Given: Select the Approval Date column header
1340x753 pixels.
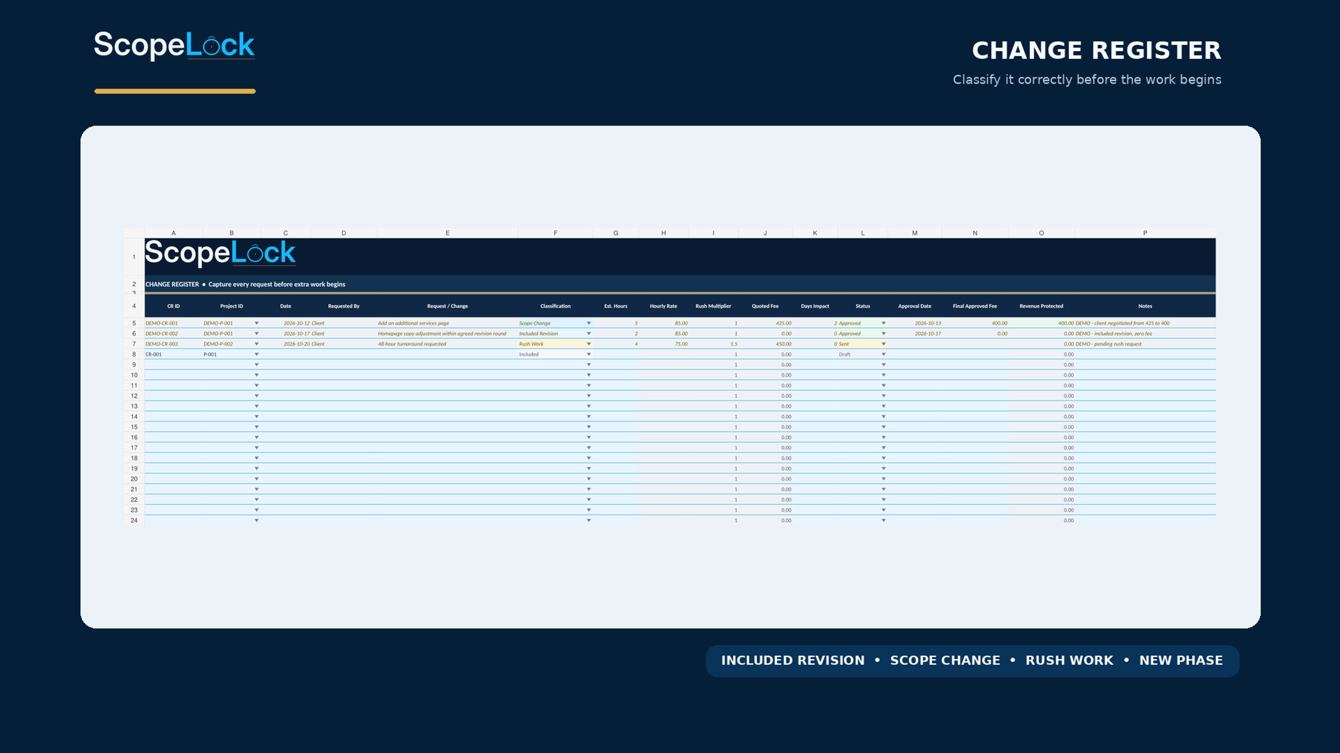Looking at the screenshot, I should (914, 306).
